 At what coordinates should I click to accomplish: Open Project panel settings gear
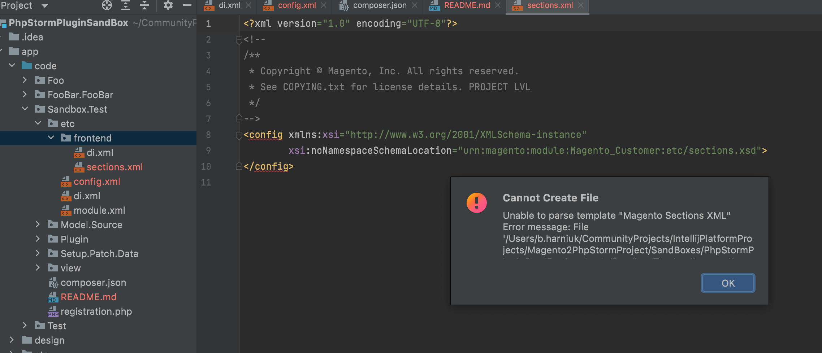(168, 5)
